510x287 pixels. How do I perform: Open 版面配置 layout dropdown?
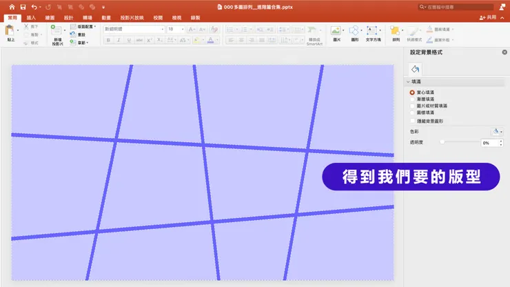(83, 26)
